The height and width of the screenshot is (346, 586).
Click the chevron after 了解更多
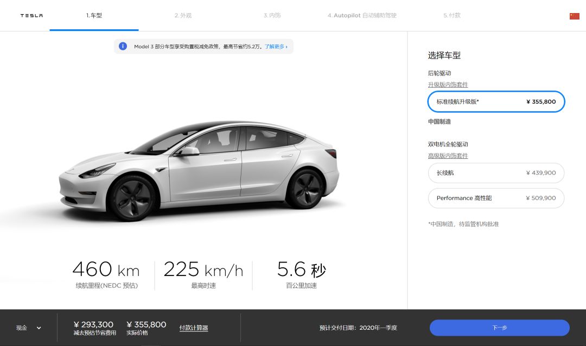click(x=286, y=47)
